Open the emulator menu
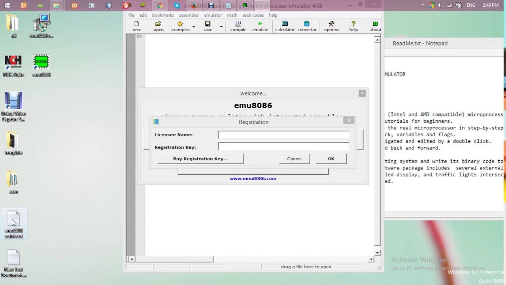 click(x=213, y=15)
